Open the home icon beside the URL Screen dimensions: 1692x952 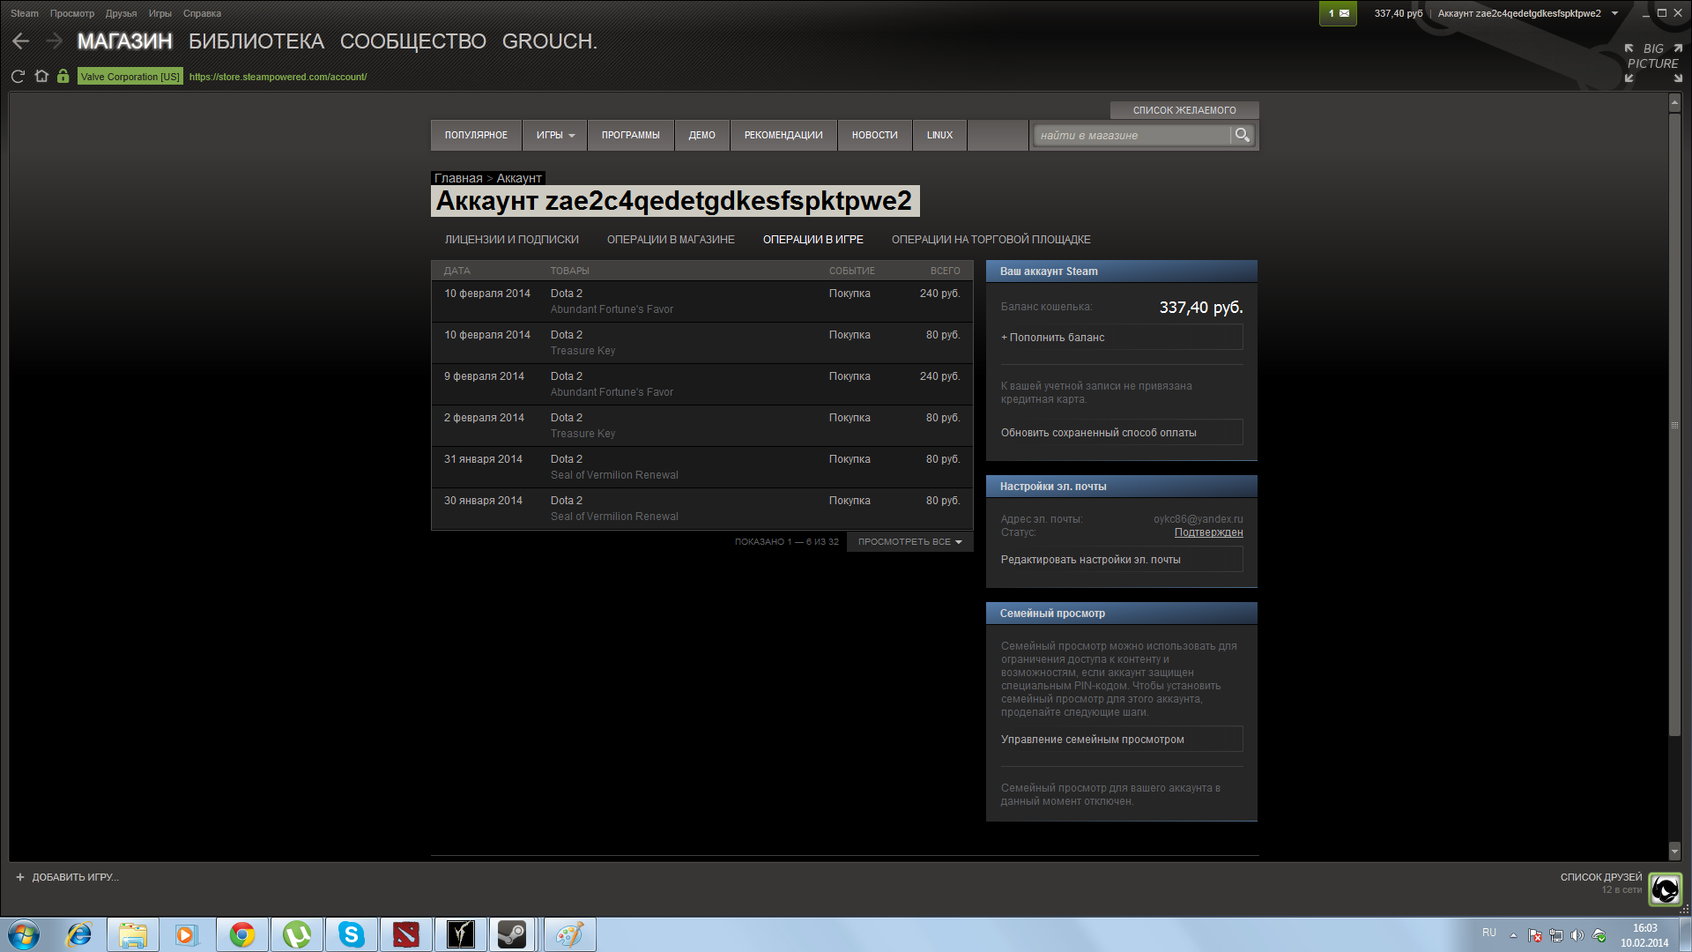(x=41, y=76)
